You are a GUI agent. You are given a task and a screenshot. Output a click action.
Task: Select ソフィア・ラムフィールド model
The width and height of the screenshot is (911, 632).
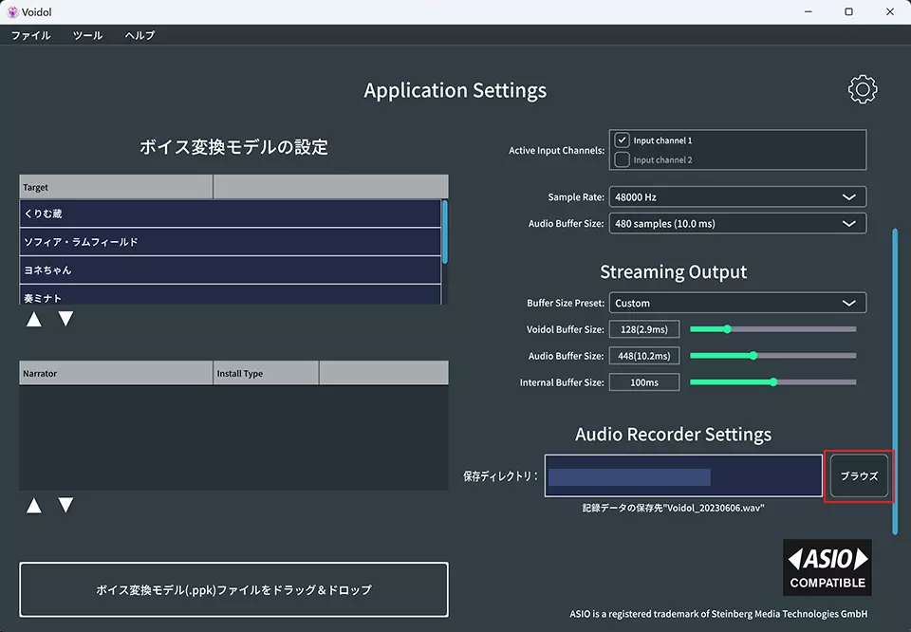(x=230, y=242)
